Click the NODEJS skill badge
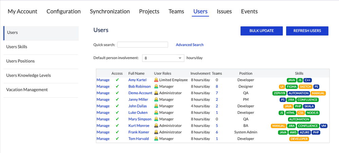Viewport: 339px width, 153px height. tap(312, 113)
